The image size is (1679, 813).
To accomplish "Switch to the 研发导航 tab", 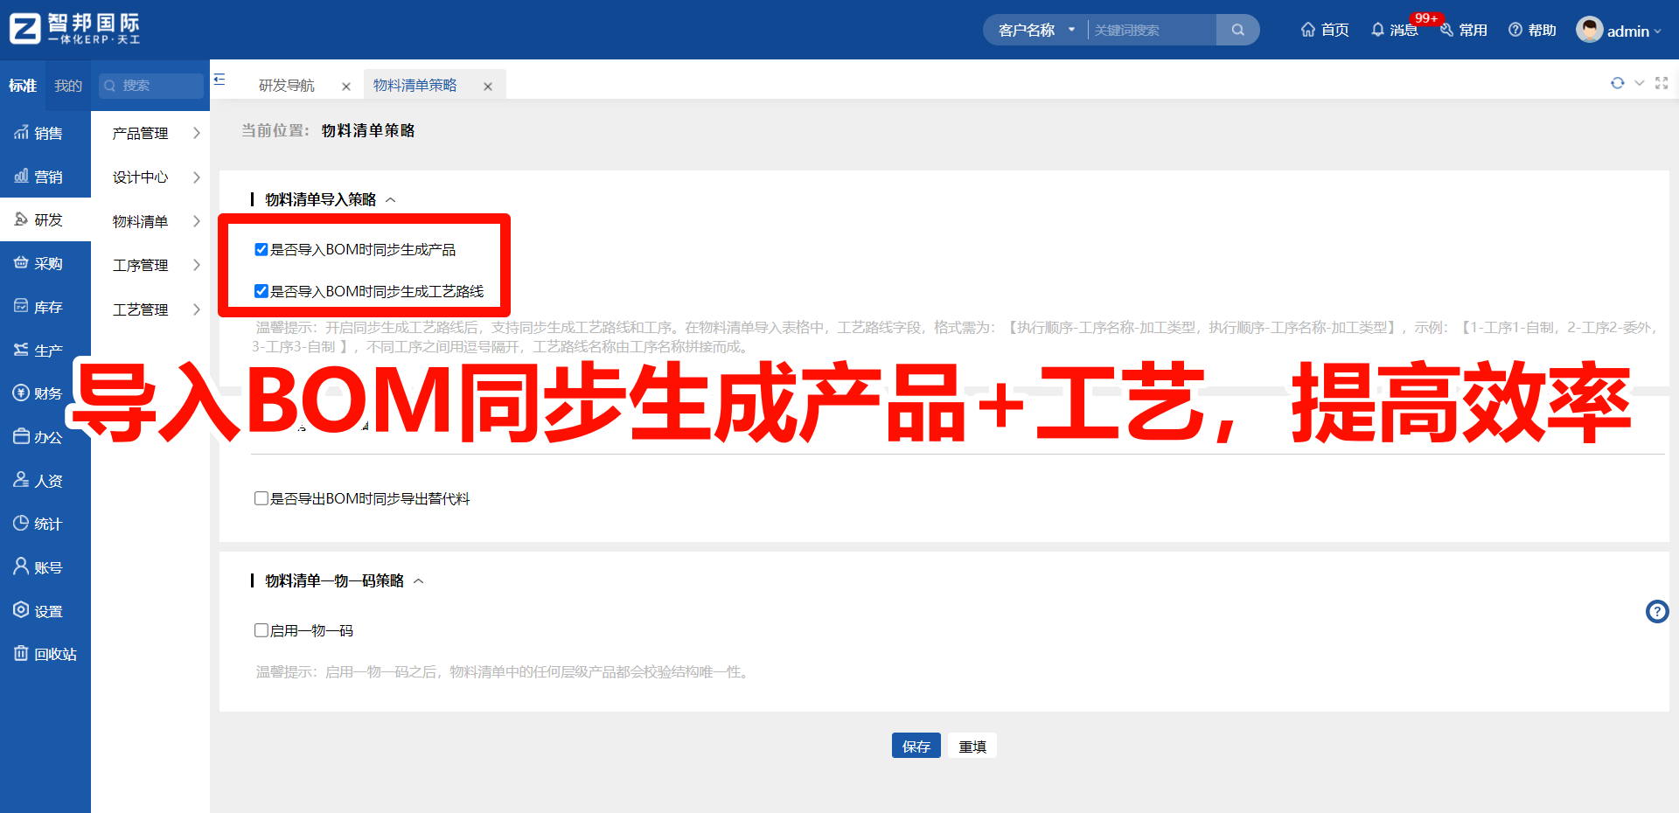I will (x=287, y=85).
